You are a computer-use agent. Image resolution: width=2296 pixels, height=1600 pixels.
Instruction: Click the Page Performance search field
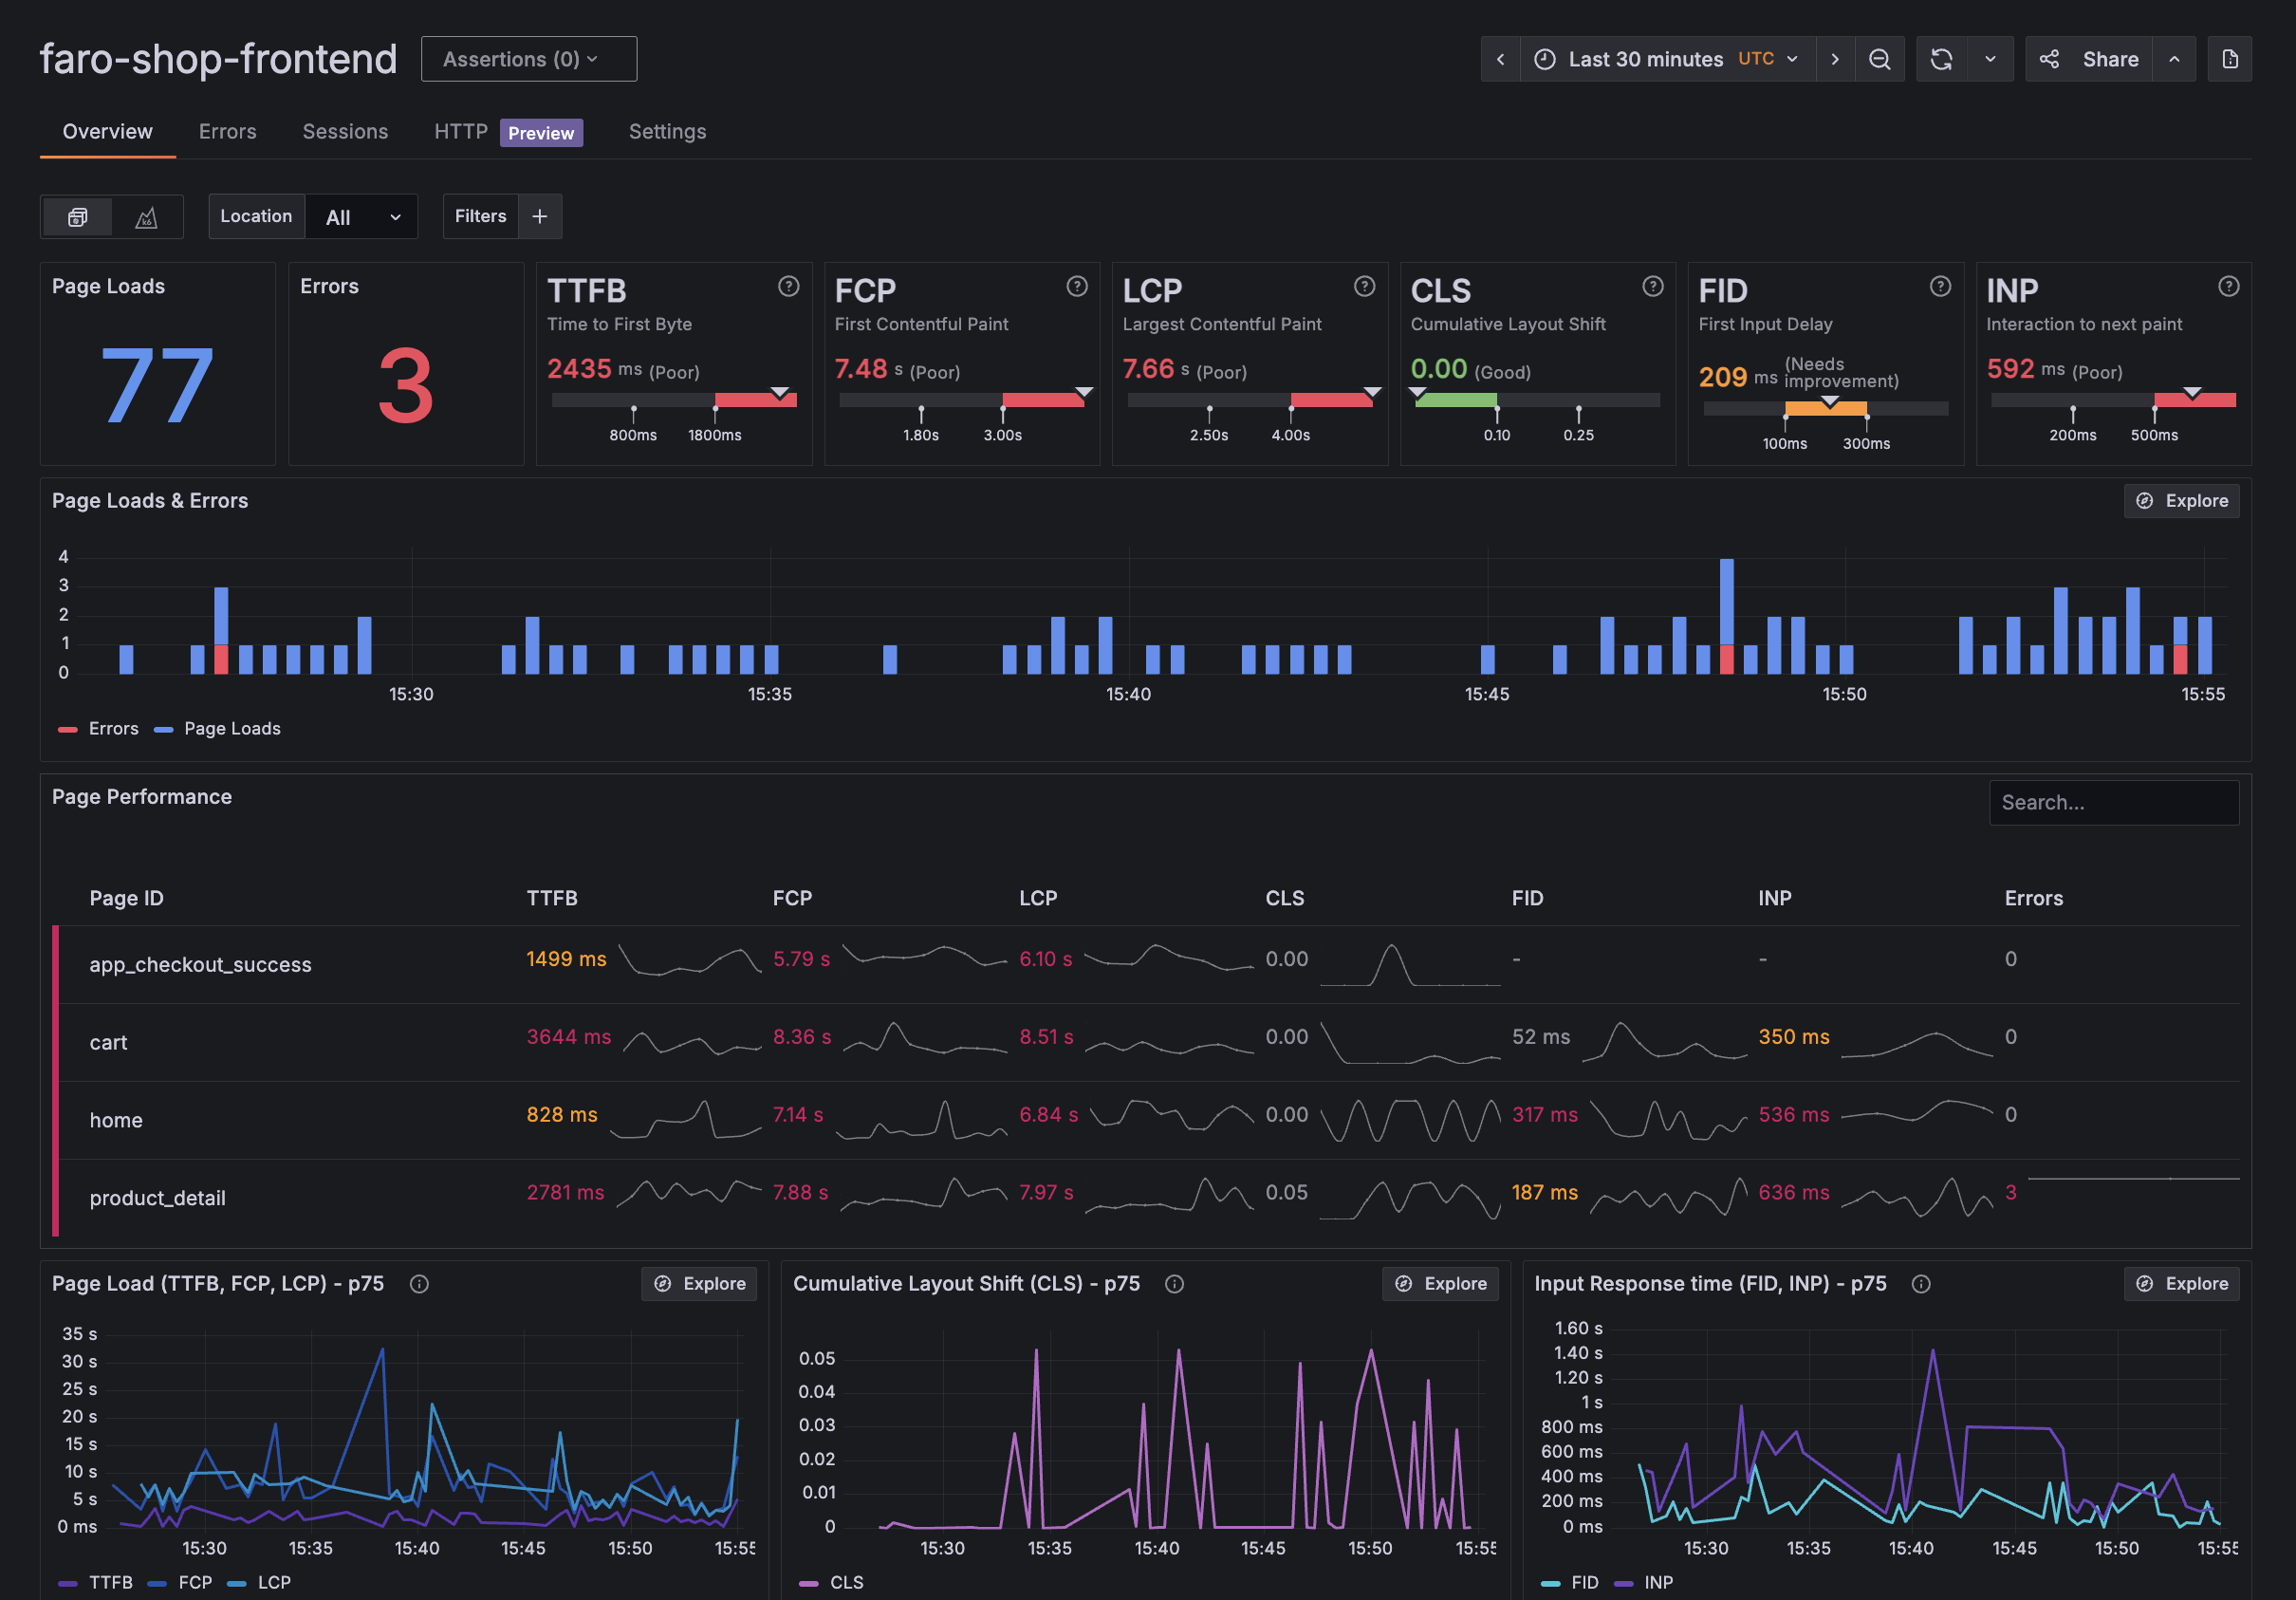[x=2113, y=802]
